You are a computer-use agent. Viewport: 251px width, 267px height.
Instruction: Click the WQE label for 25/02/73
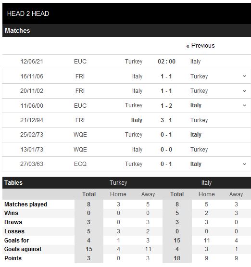coord(80,135)
